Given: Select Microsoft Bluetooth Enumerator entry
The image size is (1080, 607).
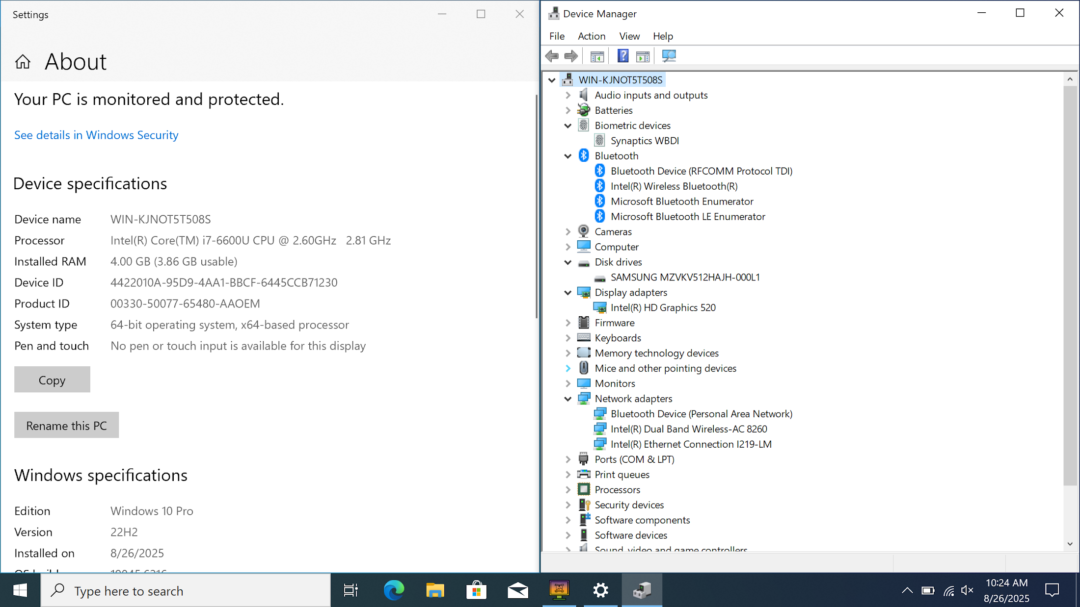Looking at the screenshot, I should pos(682,201).
